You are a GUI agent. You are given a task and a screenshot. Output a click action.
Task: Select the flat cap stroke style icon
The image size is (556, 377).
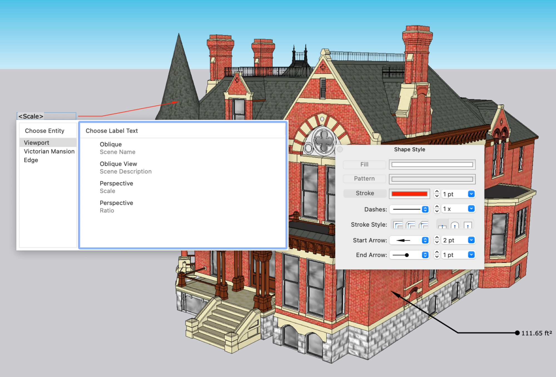(x=442, y=225)
